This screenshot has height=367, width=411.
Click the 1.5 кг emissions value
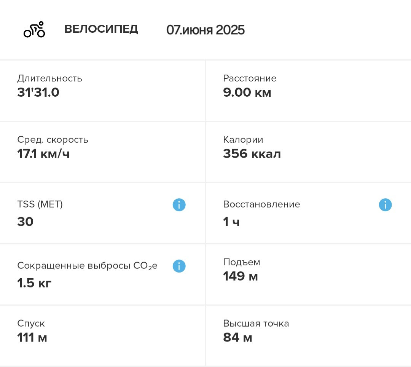34,283
